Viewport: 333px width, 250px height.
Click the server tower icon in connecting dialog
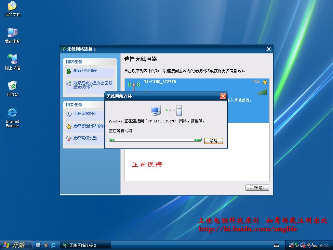pyautogui.click(x=179, y=111)
